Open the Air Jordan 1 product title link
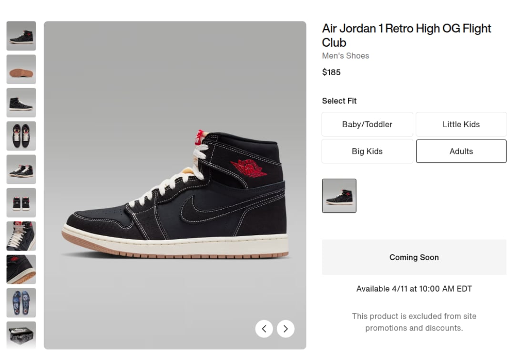Image resolution: width=510 pixels, height=362 pixels. click(406, 35)
